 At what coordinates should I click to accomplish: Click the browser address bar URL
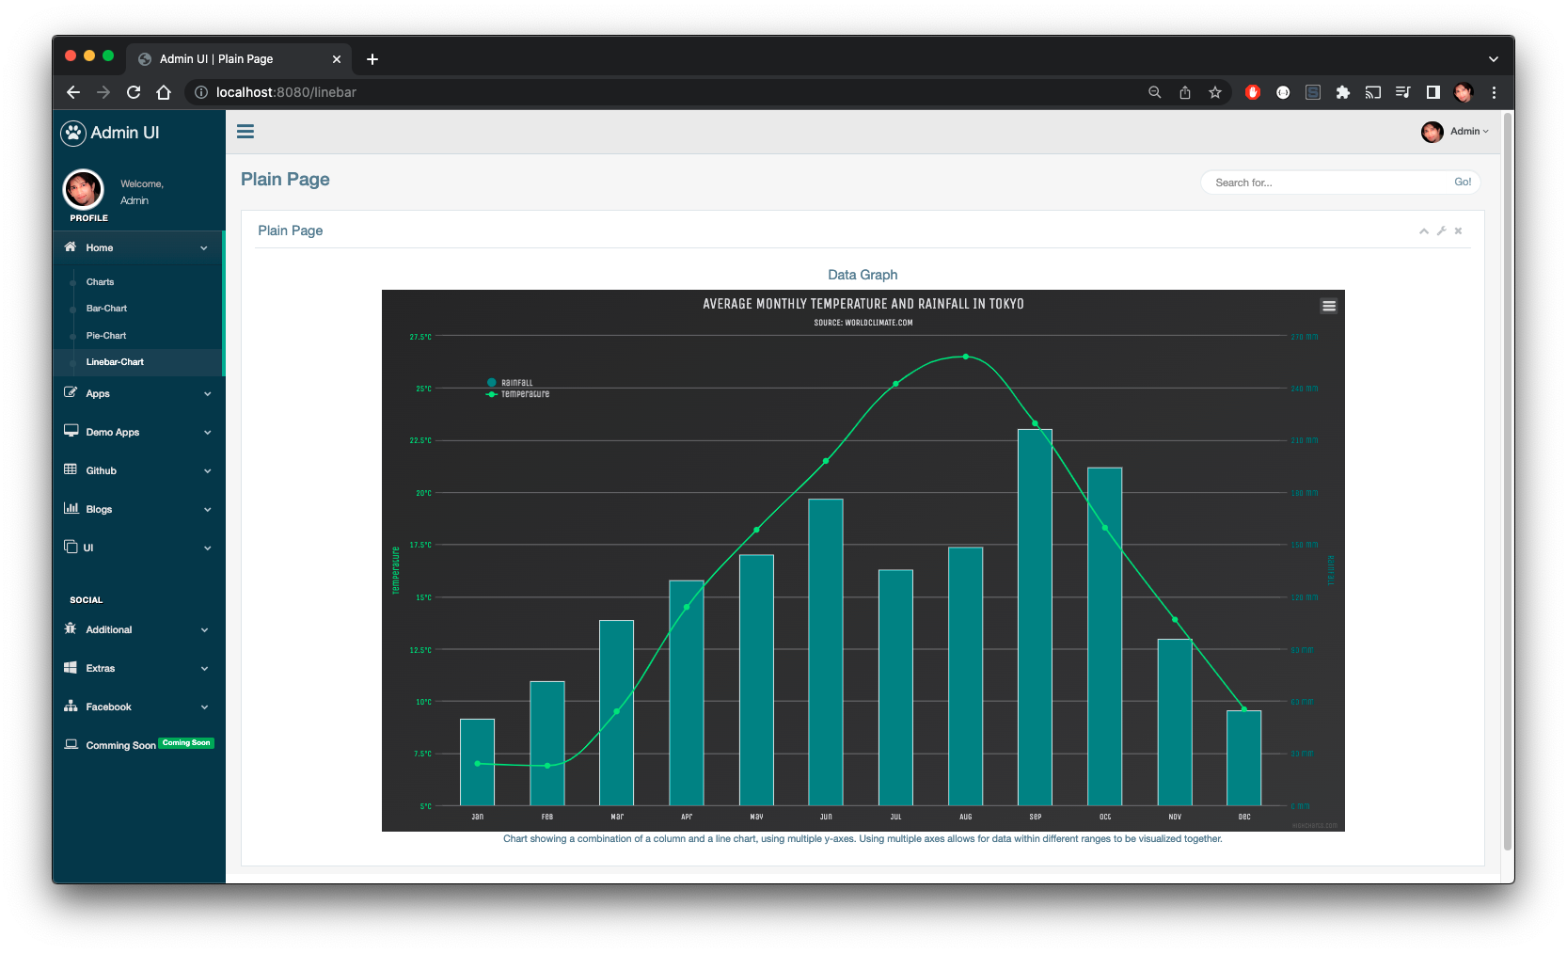pos(286,92)
